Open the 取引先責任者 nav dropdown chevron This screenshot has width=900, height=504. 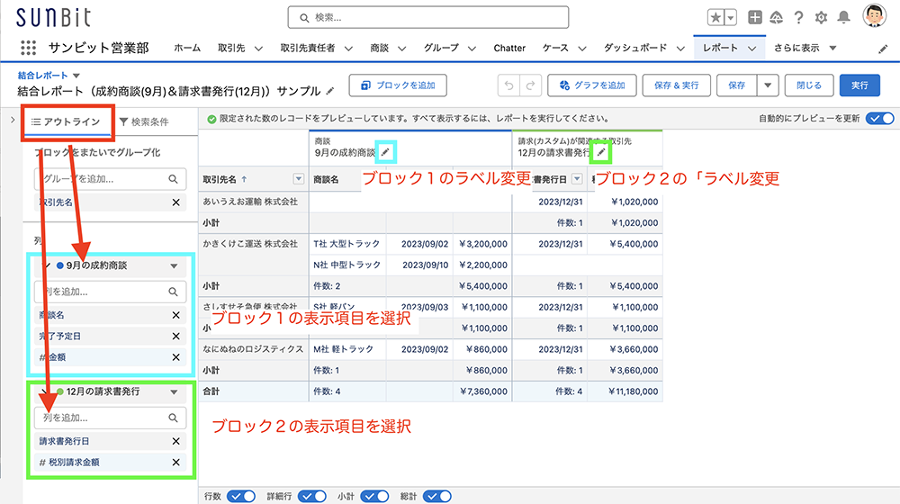pos(348,49)
